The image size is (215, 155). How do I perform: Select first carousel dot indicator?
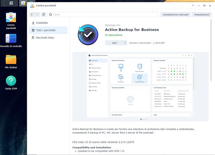[x=141, y=119]
